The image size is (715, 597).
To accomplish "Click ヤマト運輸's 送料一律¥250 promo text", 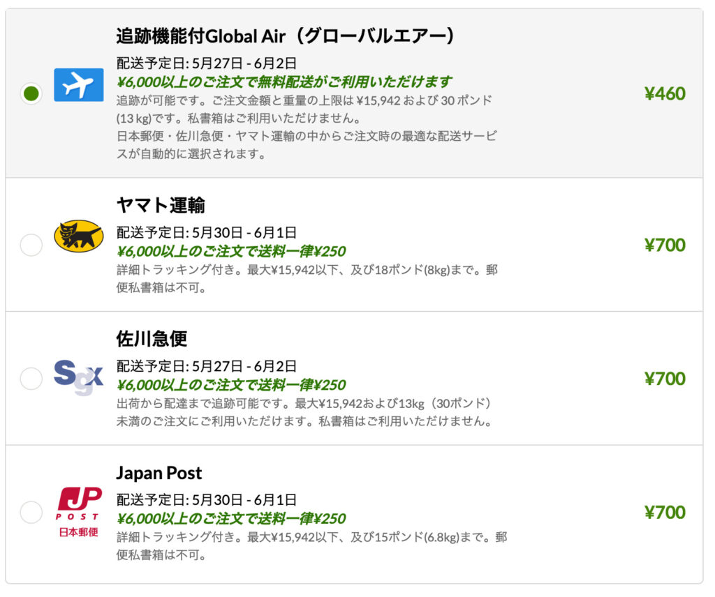I will 231,251.
